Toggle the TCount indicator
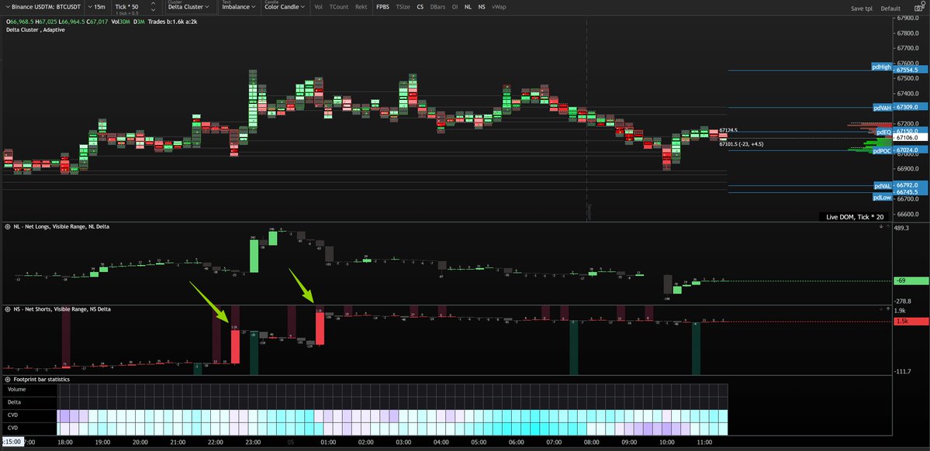The image size is (930, 451). point(339,7)
